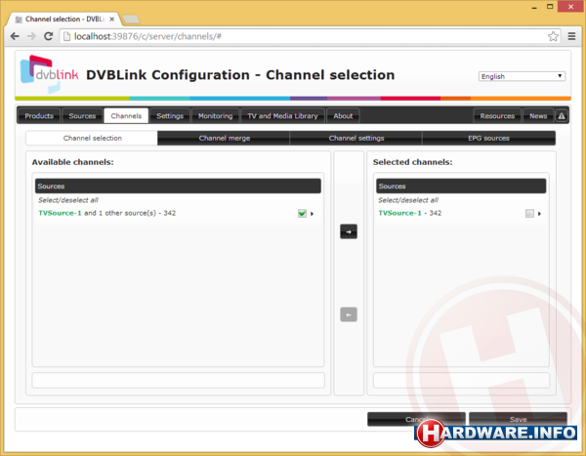Click the dvblink logo
This screenshot has width=586, height=456.
(x=48, y=75)
